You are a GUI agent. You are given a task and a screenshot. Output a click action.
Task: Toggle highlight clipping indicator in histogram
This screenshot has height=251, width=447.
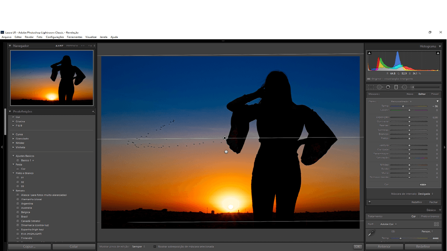click(438, 53)
